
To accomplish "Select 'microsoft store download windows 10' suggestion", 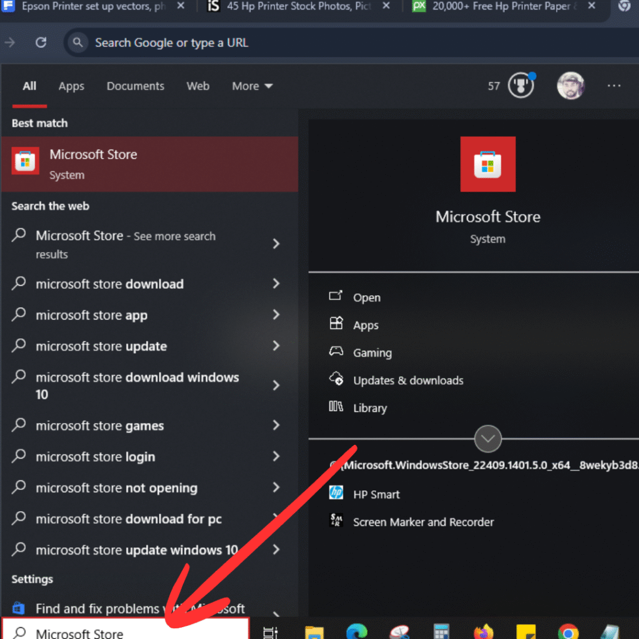I will tap(137, 386).
